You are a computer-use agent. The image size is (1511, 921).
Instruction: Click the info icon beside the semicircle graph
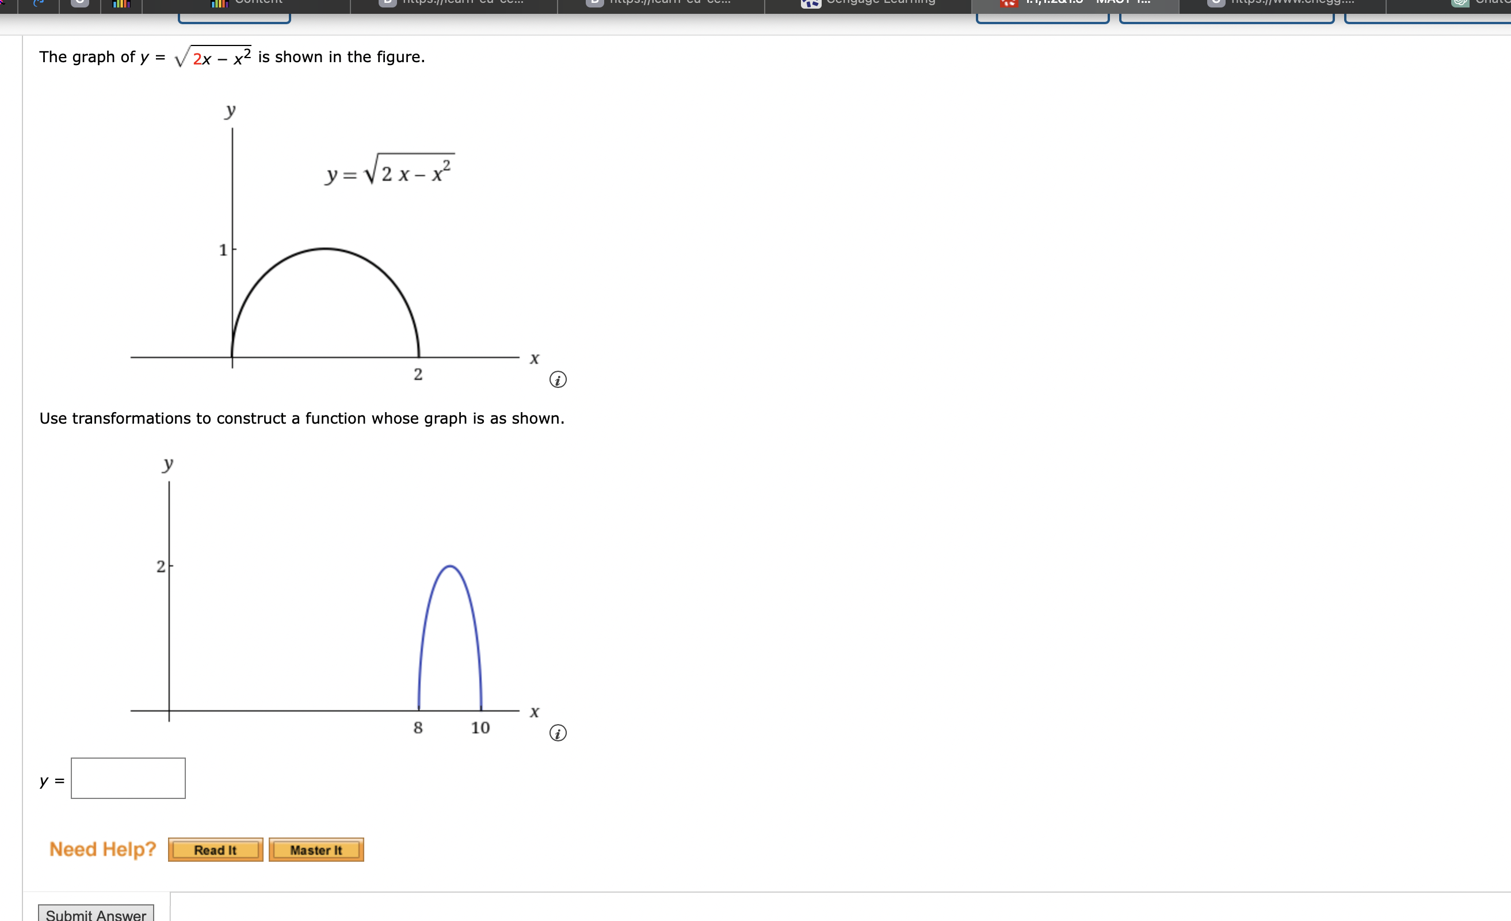(x=558, y=380)
